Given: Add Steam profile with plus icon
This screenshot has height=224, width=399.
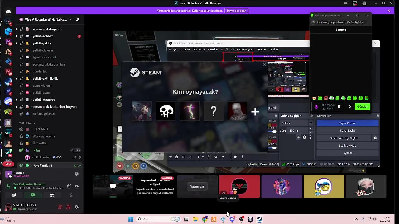Looking at the screenshot, I should (x=255, y=112).
